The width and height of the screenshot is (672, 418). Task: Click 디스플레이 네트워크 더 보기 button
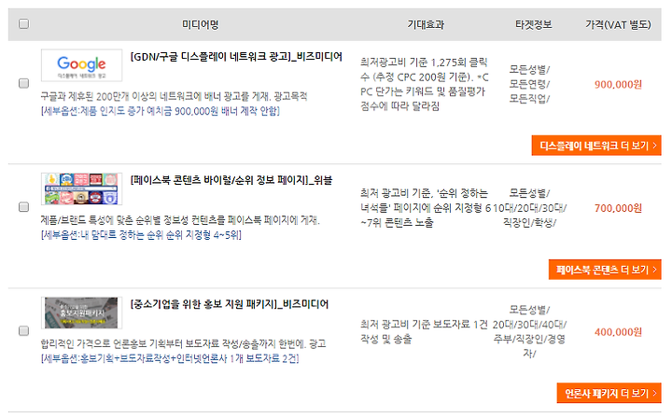coord(596,146)
